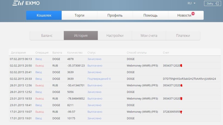Click the EXMO logo icon
Screen dimensions: 223x125
[17, 4]
